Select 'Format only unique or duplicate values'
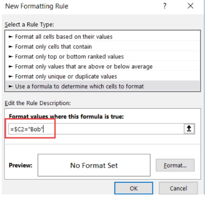Image resolution: width=206 pixels, height=197 pixels. tap(103, 76)
